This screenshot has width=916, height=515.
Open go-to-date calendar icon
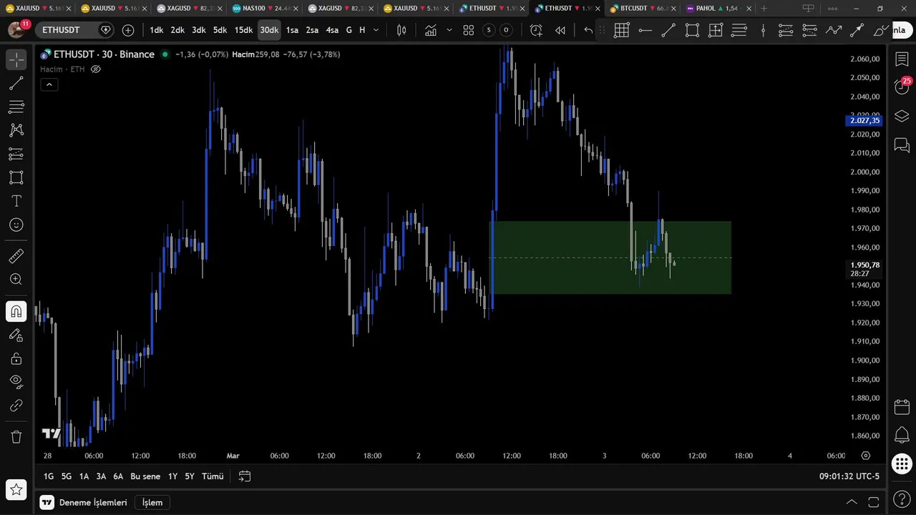tap(245, 476)
